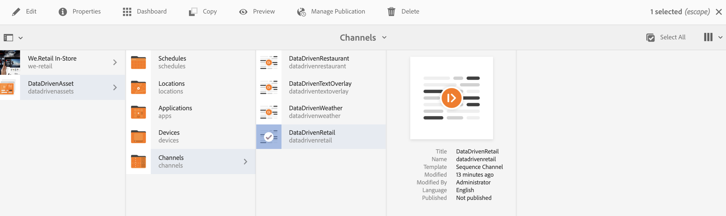Select the Locations folder item

[171, 87]
